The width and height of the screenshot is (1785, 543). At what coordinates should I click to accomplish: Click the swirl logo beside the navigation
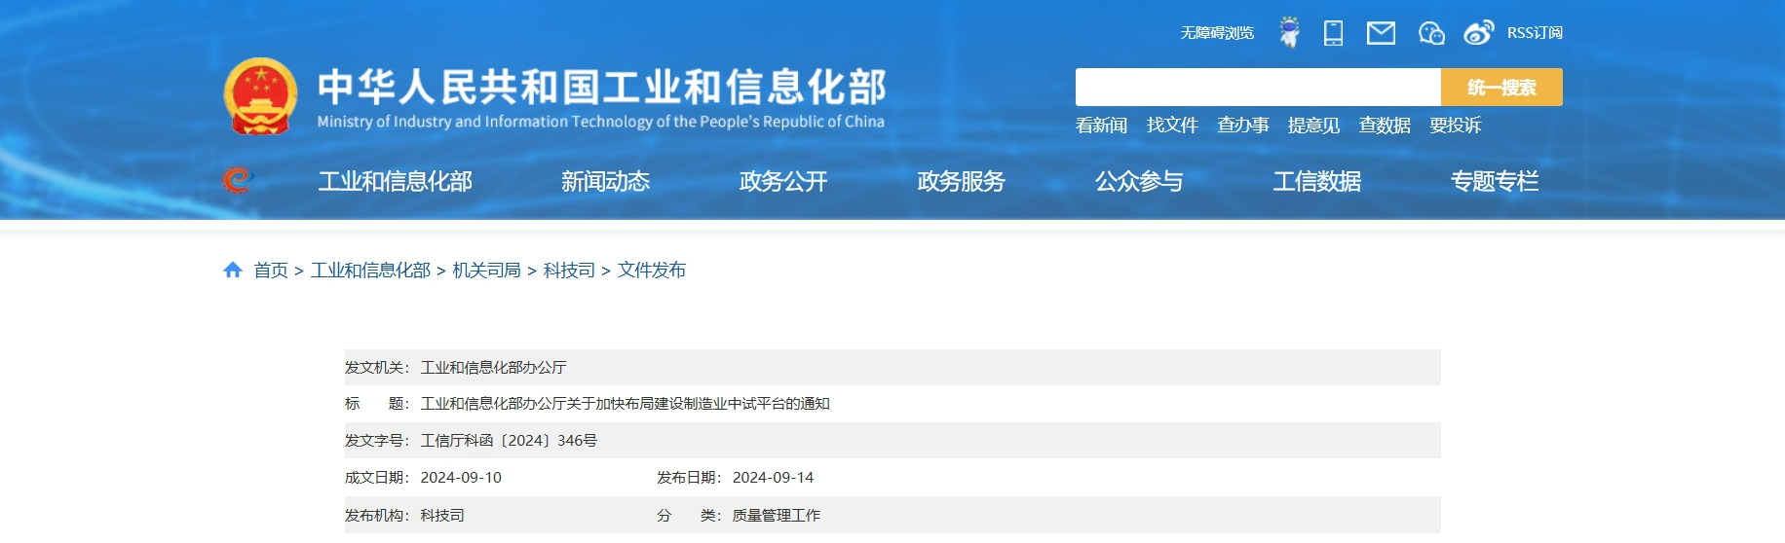[x=237, y=180]
